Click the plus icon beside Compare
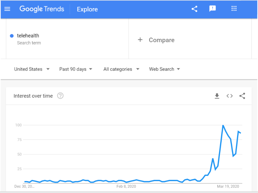Image resolution: width=258 pixels, height=193 pixels. click(x=140, y=40)
